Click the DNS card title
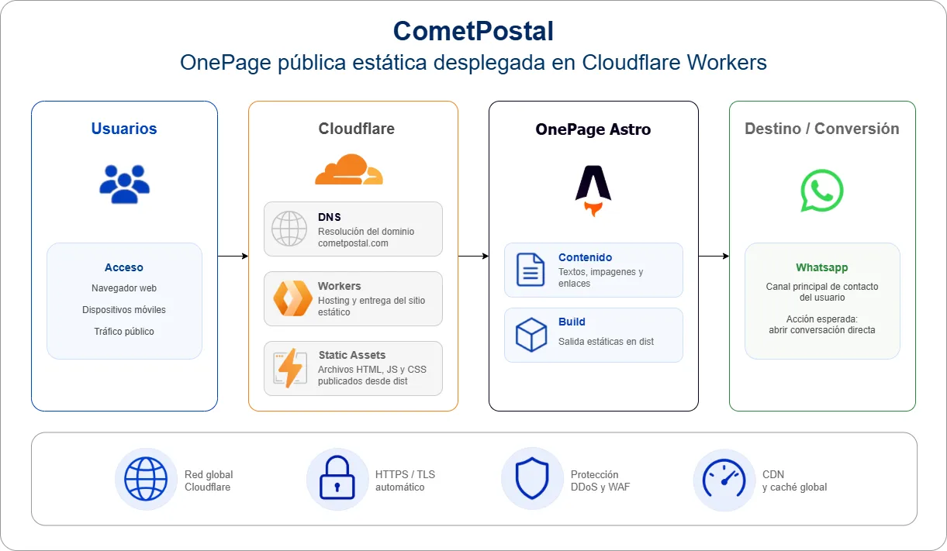Image resolution: width=947 pixels, height=551 pixels. click(x=330, y=217)
